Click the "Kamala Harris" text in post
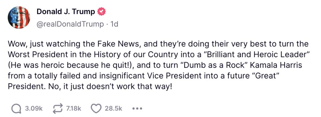Image resolution: width=321 pixels, height=117 pixels. pos(277,65)
